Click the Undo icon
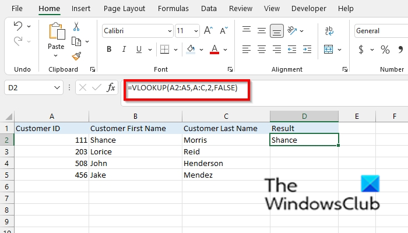The width and height of the screenshot is (408, 233). (18, 26)
